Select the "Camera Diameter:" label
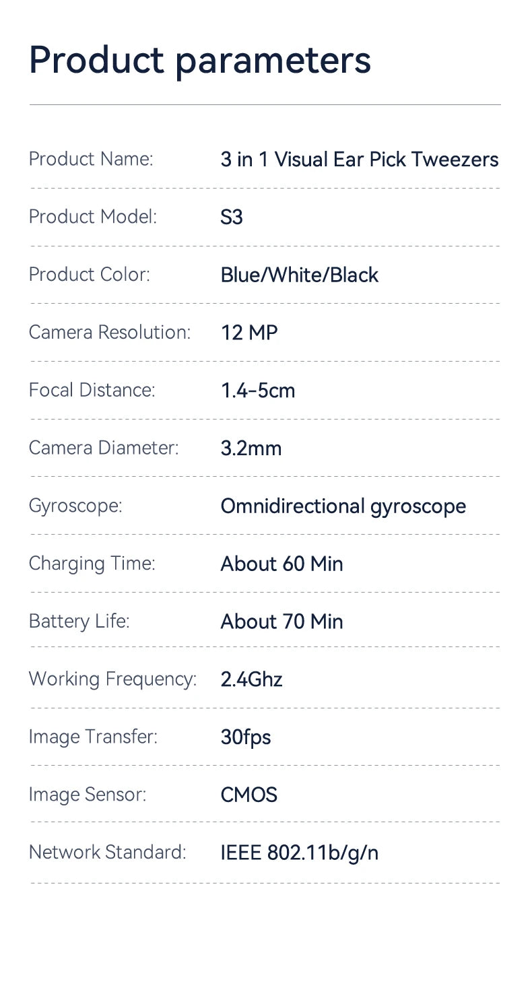532x1000 pixels. point(104,448)
